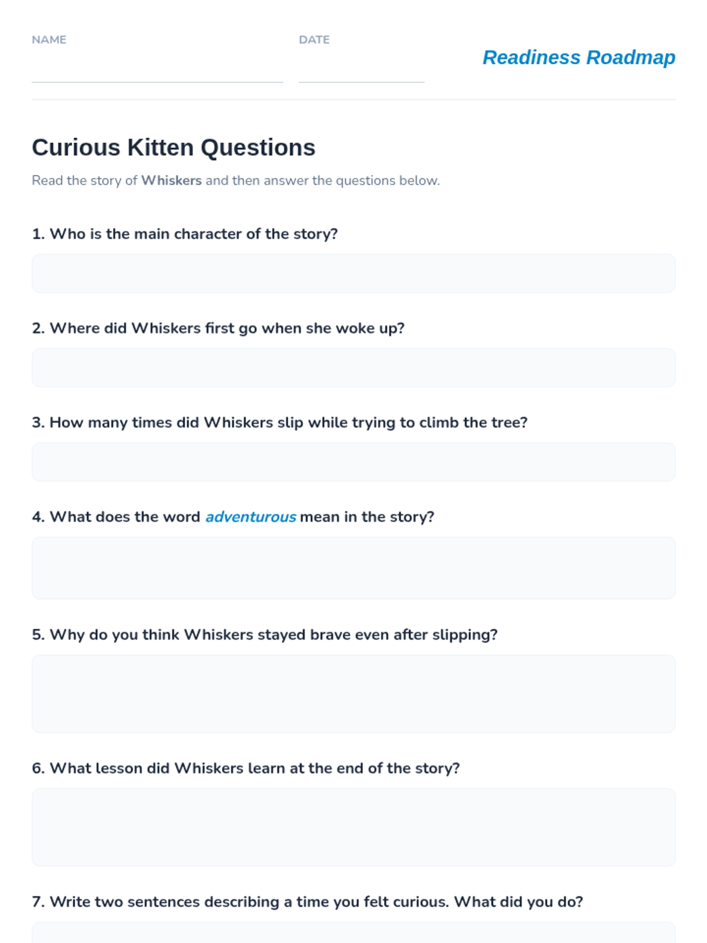Click the highlighted word adventurous
The image size is (707, 943).
pyautogui.click(x=250, y=517)
